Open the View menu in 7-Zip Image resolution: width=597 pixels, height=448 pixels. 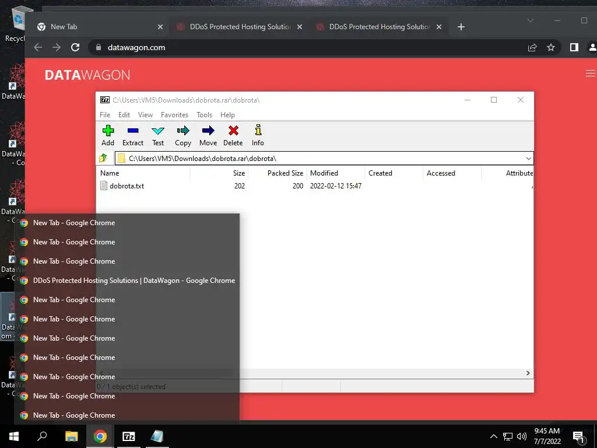[x=145, y=115]
